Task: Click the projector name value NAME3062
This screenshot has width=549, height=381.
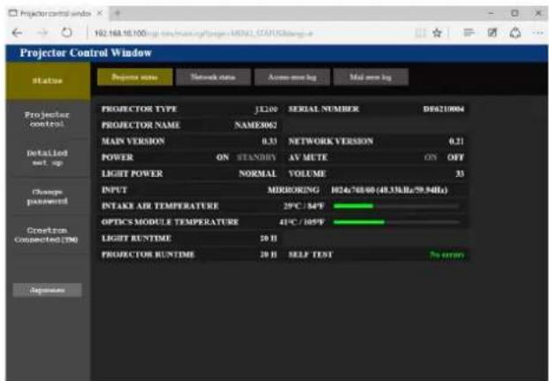Action: [x=256, y=125]
